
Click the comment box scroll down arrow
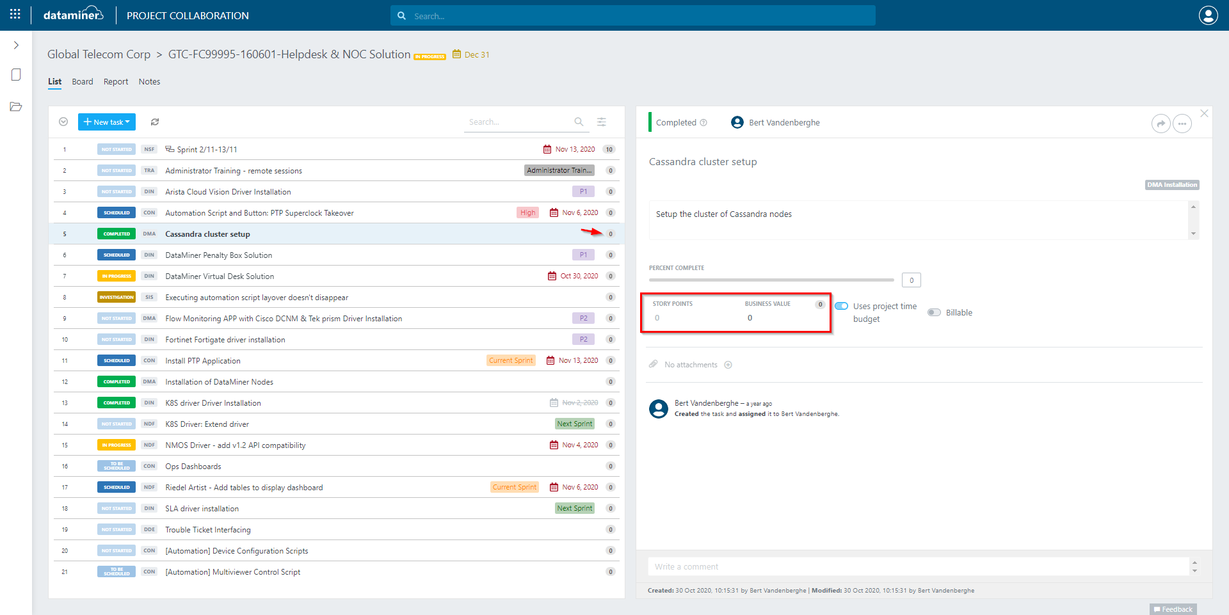point(1194,571)
